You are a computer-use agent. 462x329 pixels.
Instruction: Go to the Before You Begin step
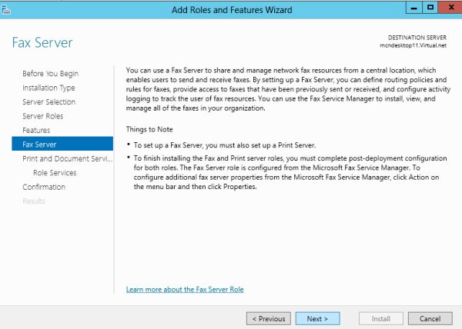tap(50, 74)
